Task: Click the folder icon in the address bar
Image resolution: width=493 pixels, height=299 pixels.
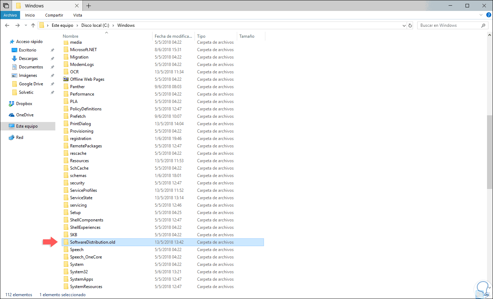Action: click(42, 25)
